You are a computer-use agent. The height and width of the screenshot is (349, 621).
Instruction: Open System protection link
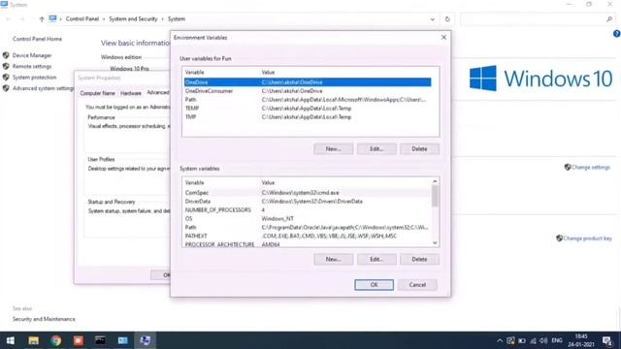click(35, 78)
